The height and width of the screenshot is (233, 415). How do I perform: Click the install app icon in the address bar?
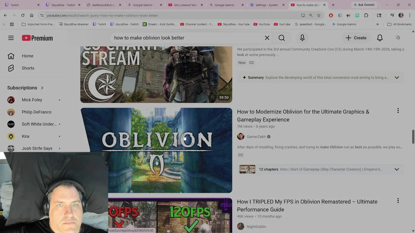click(x=303, y=15)
